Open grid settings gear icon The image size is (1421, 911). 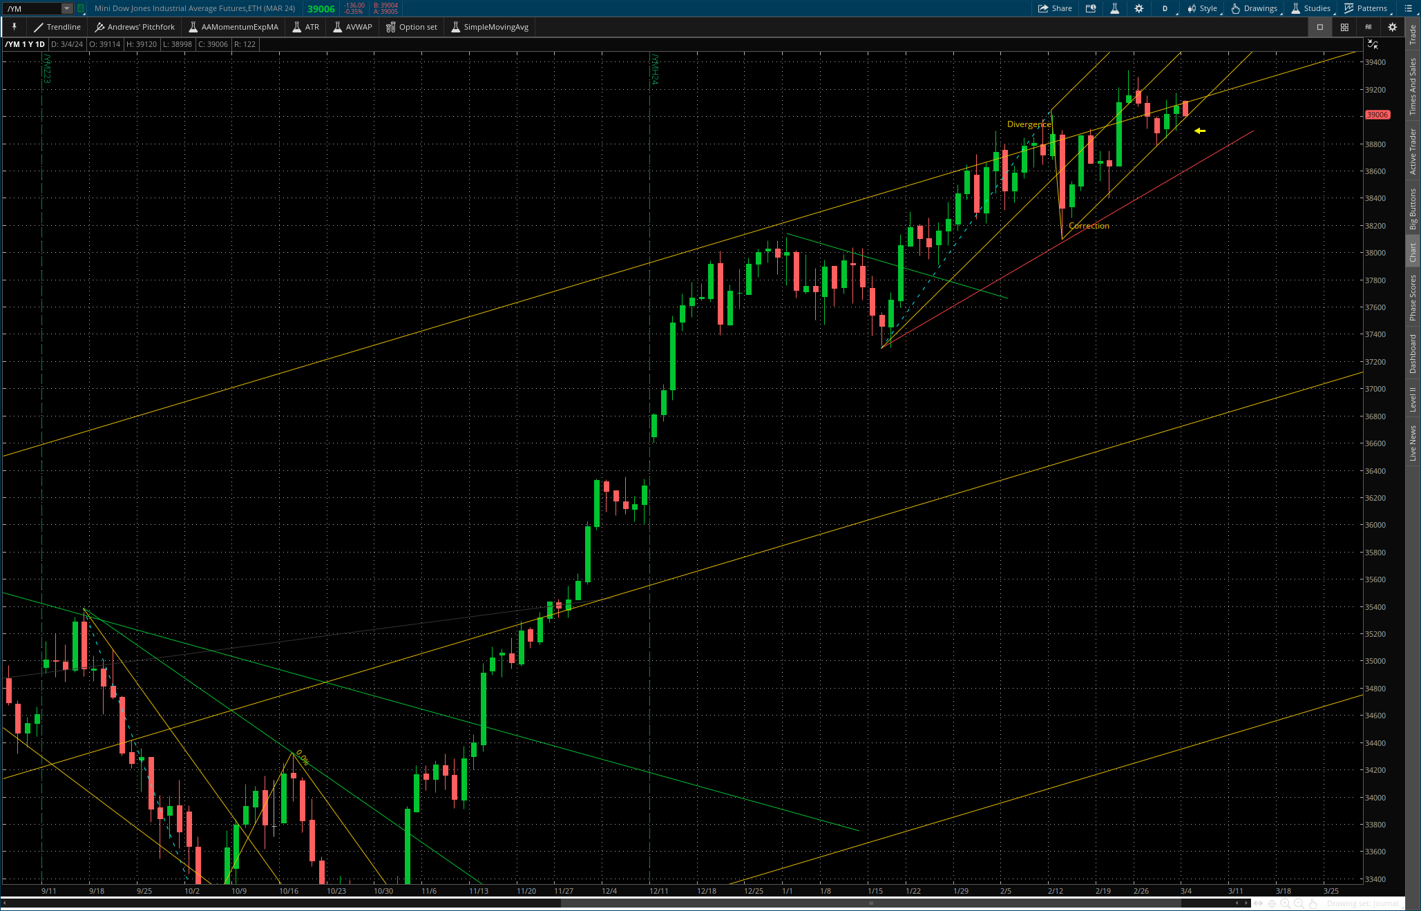[1393, 27]
